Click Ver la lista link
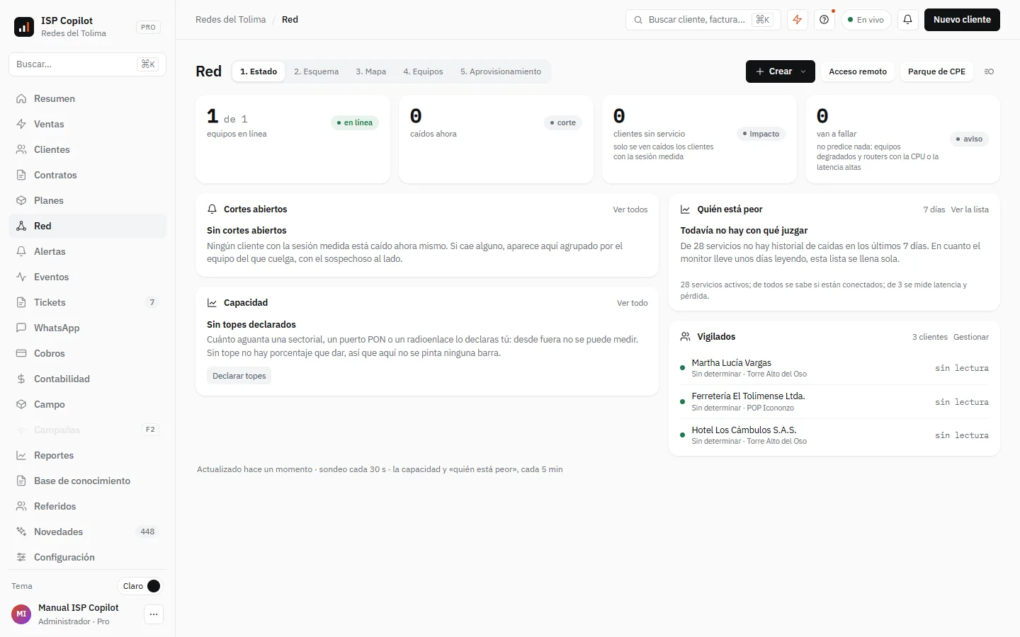The width and height of the screenshot is (1020, 637). 970,210
